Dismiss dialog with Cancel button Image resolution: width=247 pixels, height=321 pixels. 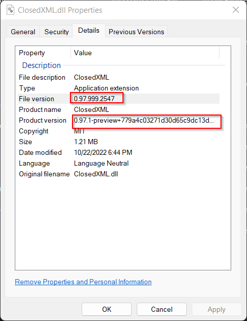point(162,309)
